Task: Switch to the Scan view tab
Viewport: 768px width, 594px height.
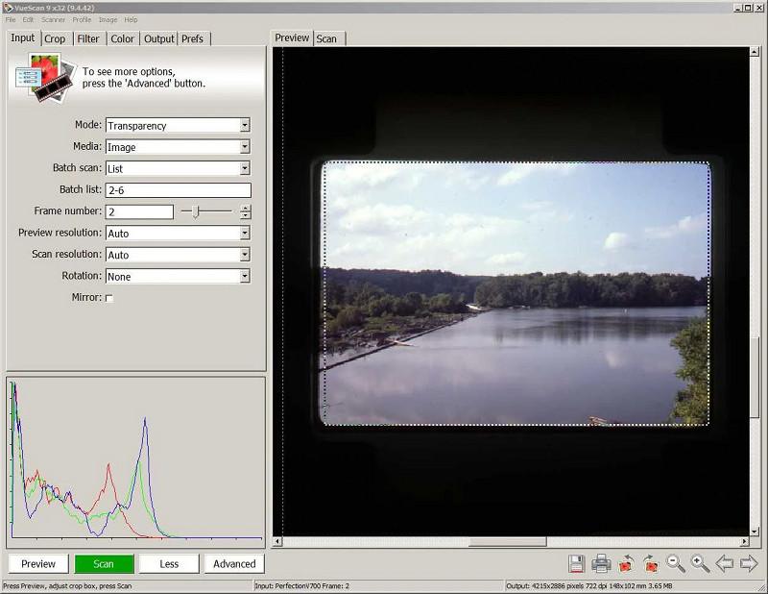Action: pos(326,38)
